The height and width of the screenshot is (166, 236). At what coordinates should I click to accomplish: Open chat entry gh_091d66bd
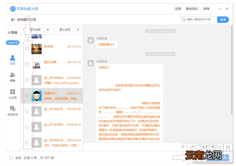(52, 80)
